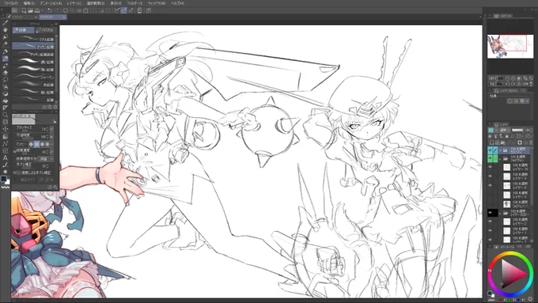Open the レイヤー (Layer) menu

pos(74,3)
